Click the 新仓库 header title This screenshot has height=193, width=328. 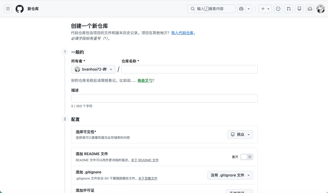33,9
